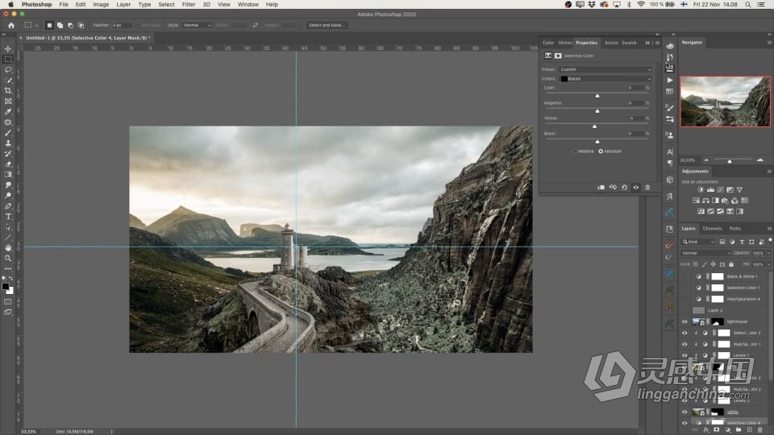Select the Lasso tool
This screenshot has width=774, height=435.
pyautogui.click(x=8, y=69)
